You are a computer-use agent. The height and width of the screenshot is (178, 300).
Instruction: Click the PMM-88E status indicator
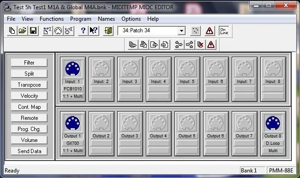point(281,170)
